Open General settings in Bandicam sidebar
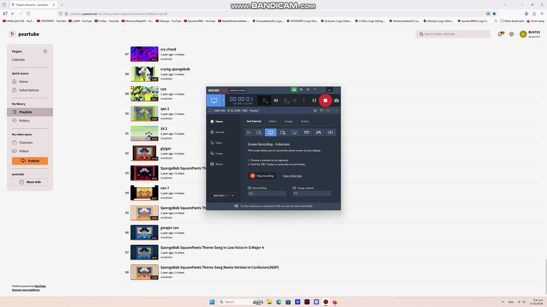This screenshot has width=547, height=307. [x=218, y=132]
